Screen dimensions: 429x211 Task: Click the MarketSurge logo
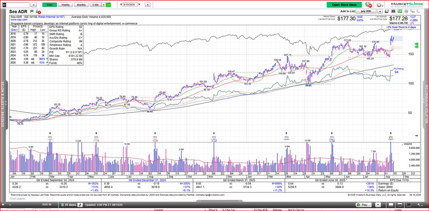(x=407, y=5)
